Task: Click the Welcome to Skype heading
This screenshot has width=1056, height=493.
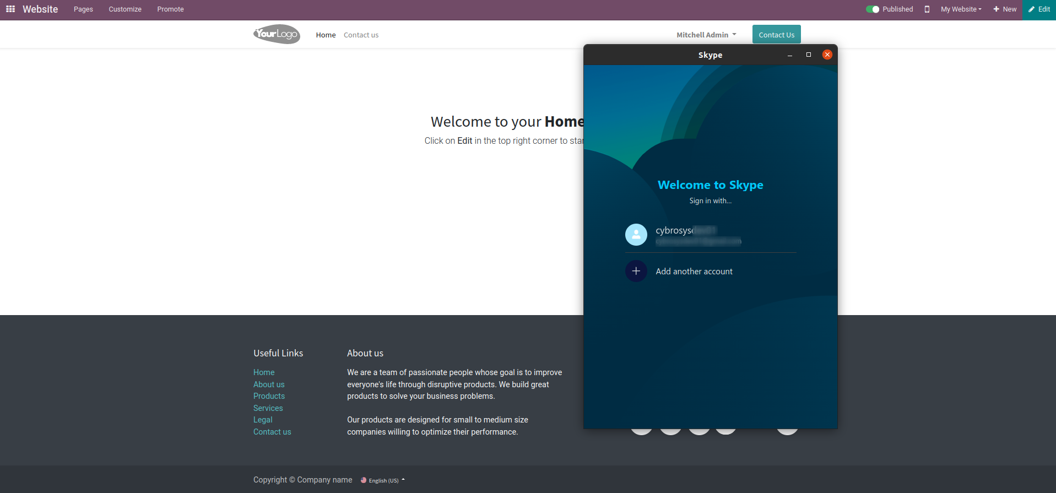Action: (711, 185)
